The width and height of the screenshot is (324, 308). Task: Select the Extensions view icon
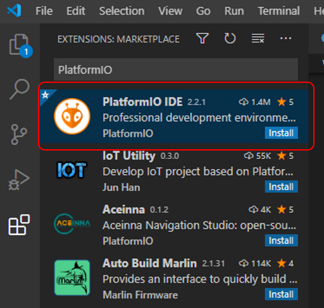coord(19,225)
